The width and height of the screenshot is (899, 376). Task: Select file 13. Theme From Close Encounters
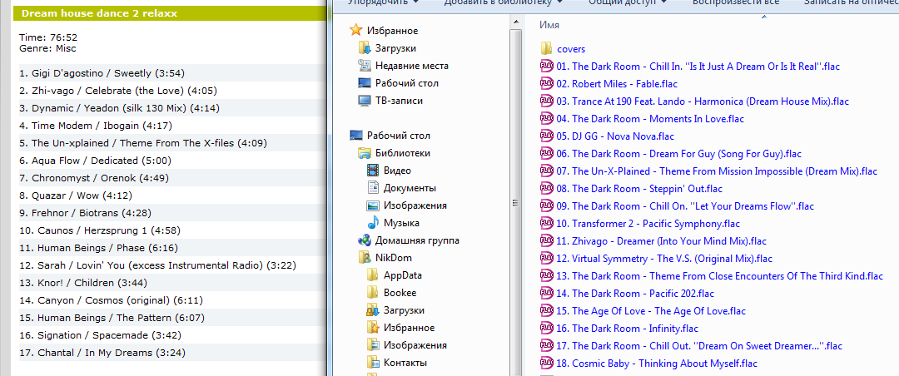pyautogui.click(x=719, y=276)
